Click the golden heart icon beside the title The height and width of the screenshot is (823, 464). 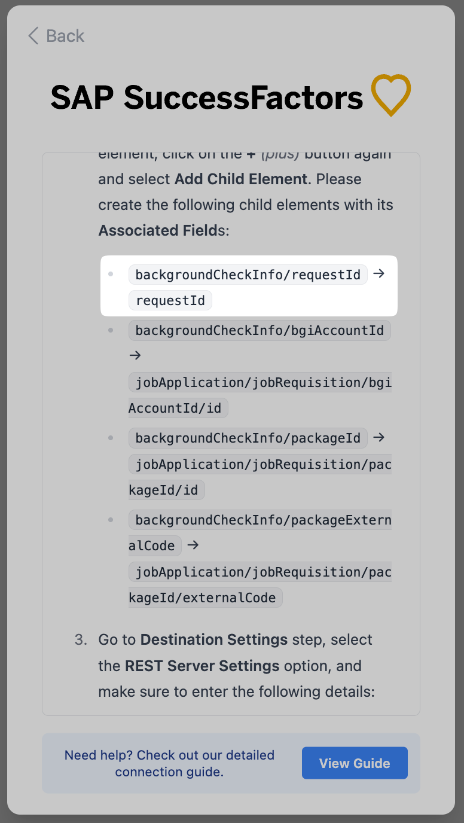coord(390,95)
